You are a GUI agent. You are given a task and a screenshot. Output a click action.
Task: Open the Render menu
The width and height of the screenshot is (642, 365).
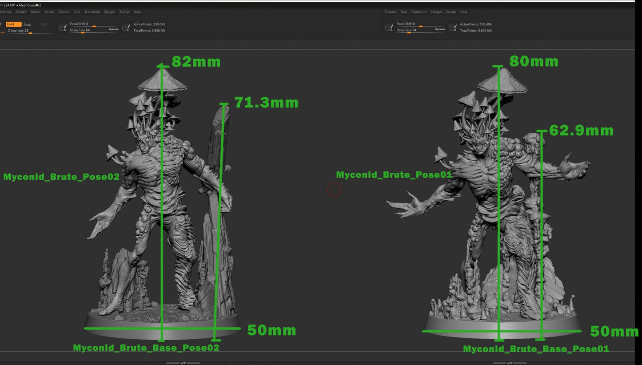(x=21, y=12)
